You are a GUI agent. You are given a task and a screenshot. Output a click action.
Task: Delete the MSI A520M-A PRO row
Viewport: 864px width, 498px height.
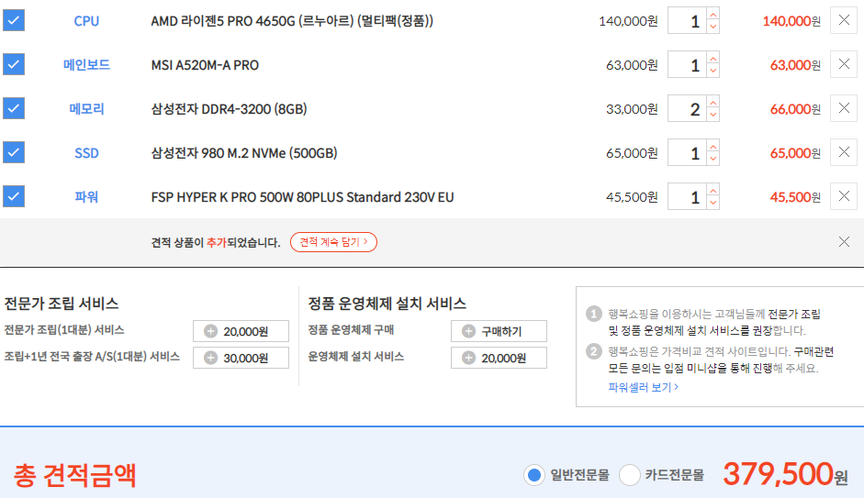(844, 64)
